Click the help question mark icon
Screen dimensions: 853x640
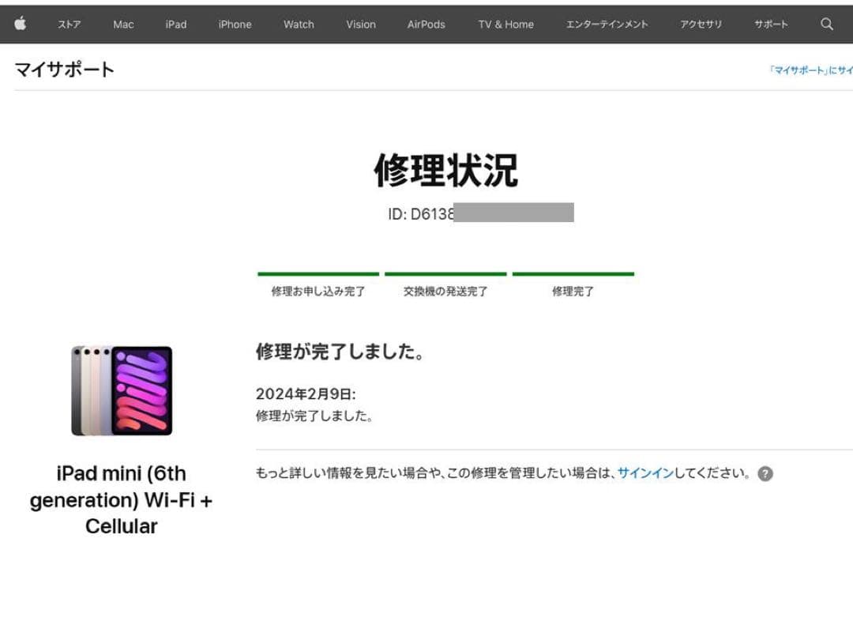click(x=765, y=474)
